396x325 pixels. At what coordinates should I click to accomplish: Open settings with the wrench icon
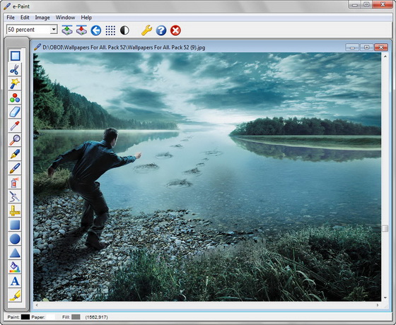[147, 30]
